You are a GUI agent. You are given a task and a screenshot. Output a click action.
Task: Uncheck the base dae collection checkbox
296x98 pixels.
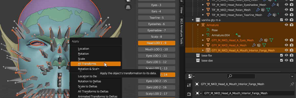click(281, 61)
